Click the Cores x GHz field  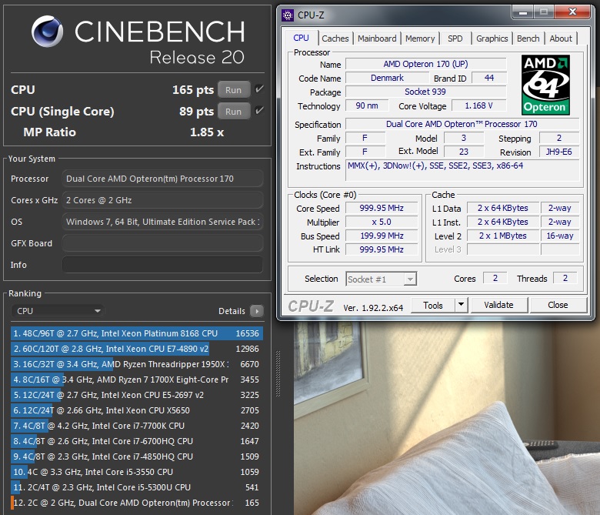162,200
